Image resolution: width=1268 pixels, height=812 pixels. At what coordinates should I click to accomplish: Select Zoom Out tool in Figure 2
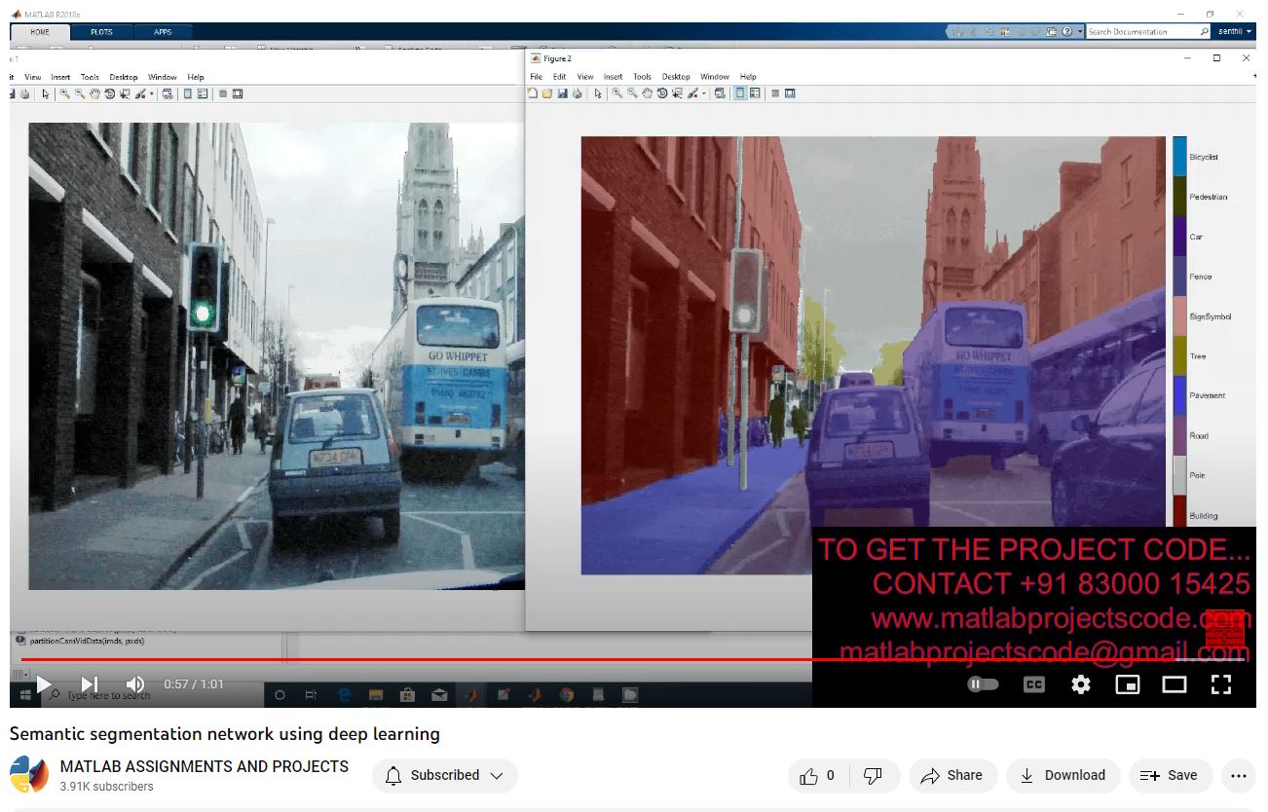pyautogui.click(x=632, y=93)
